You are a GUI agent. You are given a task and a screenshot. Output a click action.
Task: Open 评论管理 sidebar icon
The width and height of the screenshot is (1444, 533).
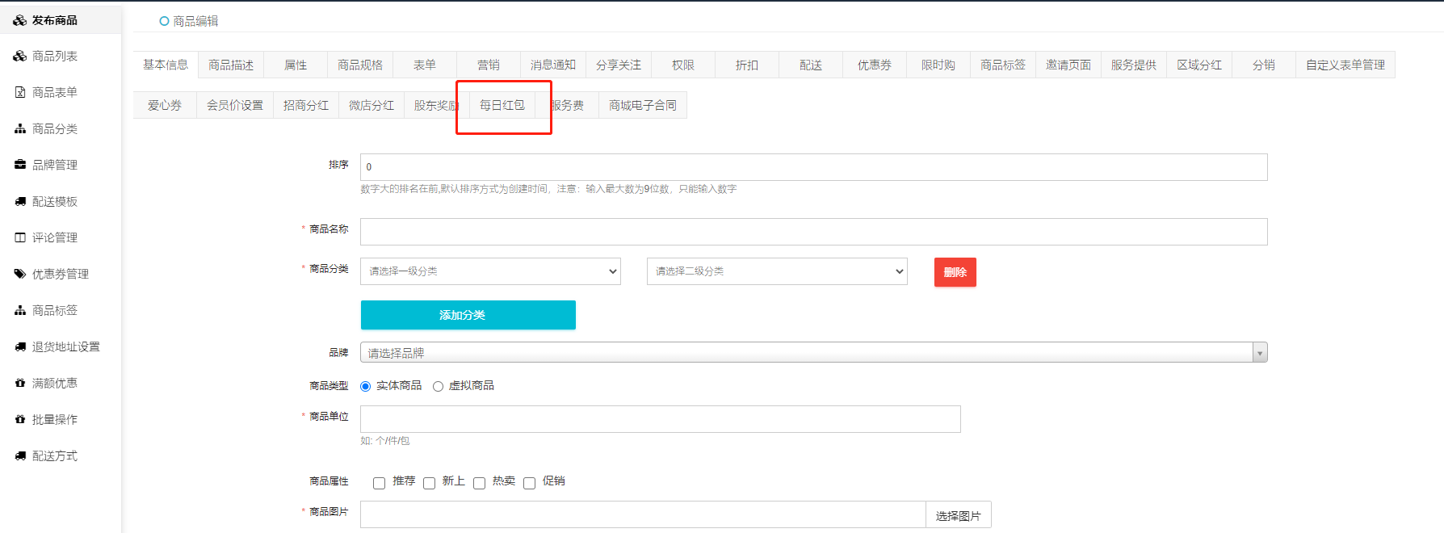pos(20,237)
